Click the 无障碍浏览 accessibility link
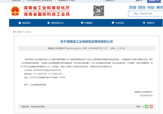The height and width of the screenshot is (114, 163). pos(109,1)
